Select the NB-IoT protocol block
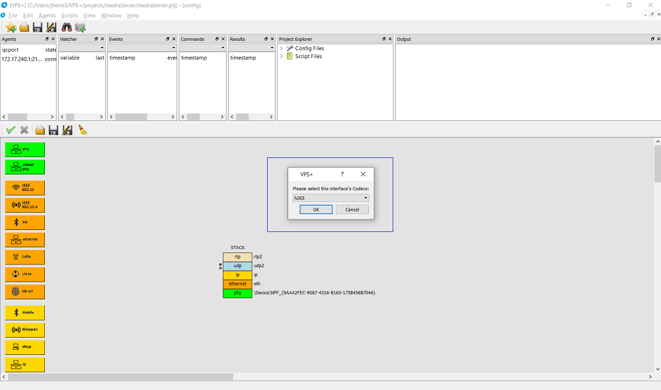The width and height of the screenshot is (661, 390). [x=25, y=291]
